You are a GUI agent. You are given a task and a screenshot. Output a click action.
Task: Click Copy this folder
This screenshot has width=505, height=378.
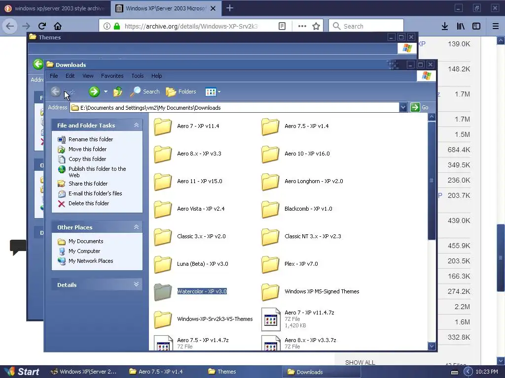point(87,159)
